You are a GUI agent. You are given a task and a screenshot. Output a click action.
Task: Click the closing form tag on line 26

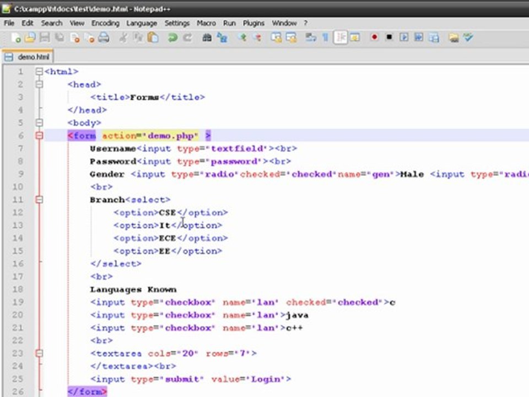point(88,391)
